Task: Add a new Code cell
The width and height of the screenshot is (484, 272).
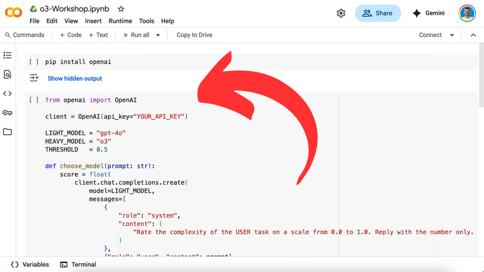Action: pos(71,35)
